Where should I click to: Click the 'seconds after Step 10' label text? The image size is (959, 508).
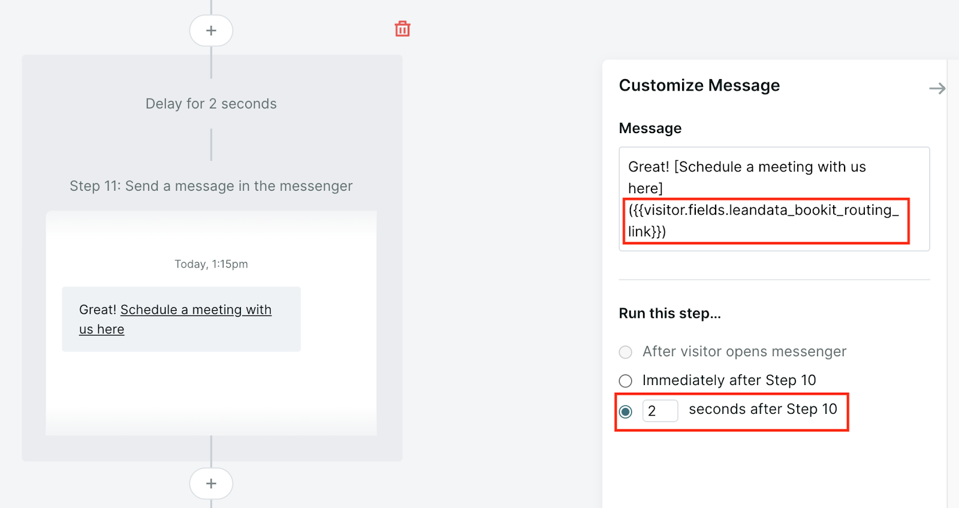762,409
